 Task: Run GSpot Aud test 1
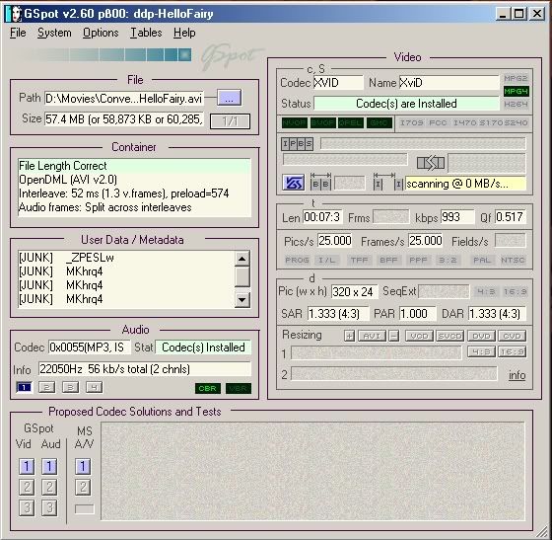[x=49, y=466]
